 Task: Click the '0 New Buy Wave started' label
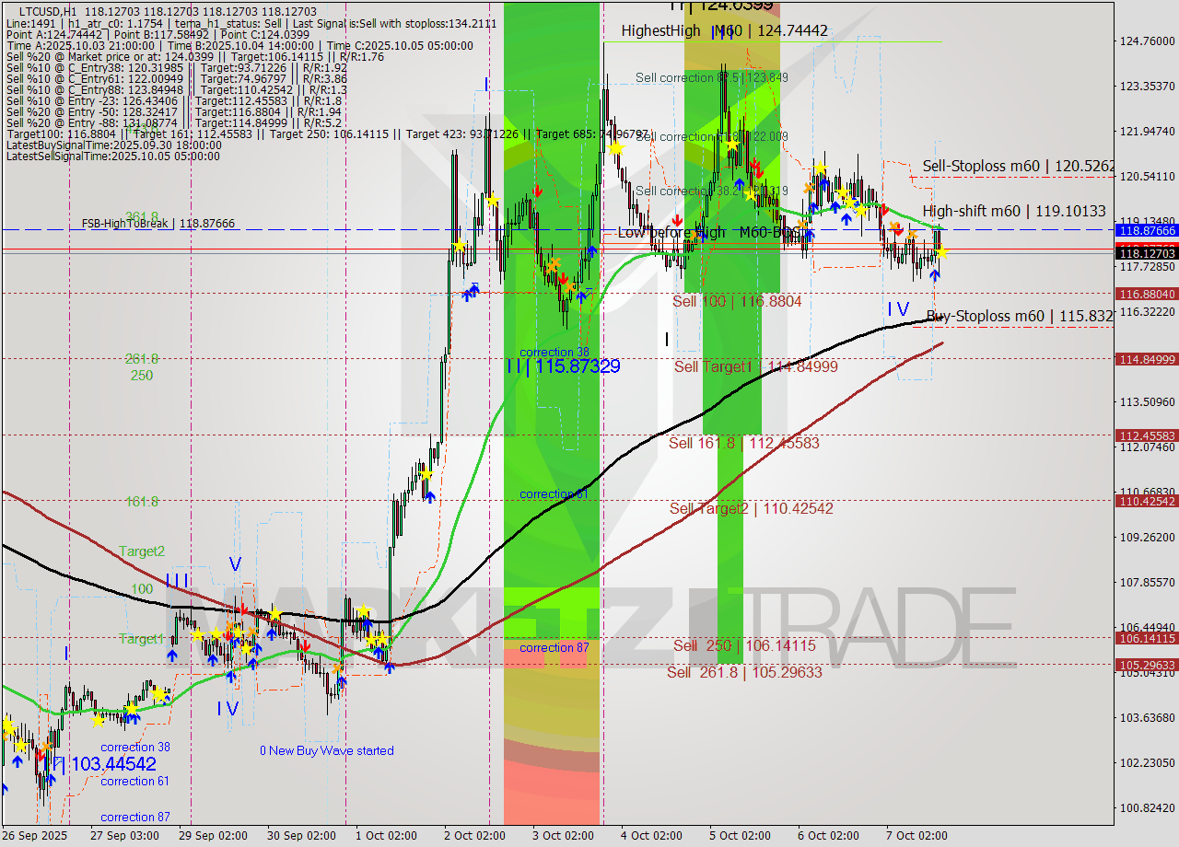pyautogui.click(x=327, y=750)
